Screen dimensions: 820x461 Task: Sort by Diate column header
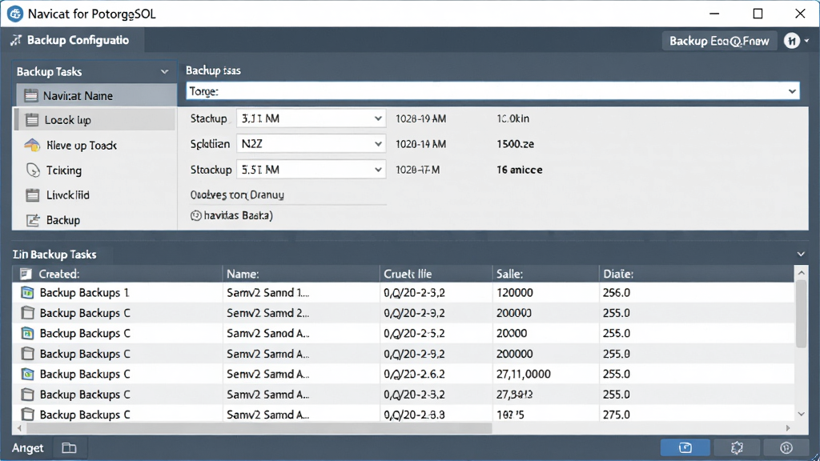(696, 274)
